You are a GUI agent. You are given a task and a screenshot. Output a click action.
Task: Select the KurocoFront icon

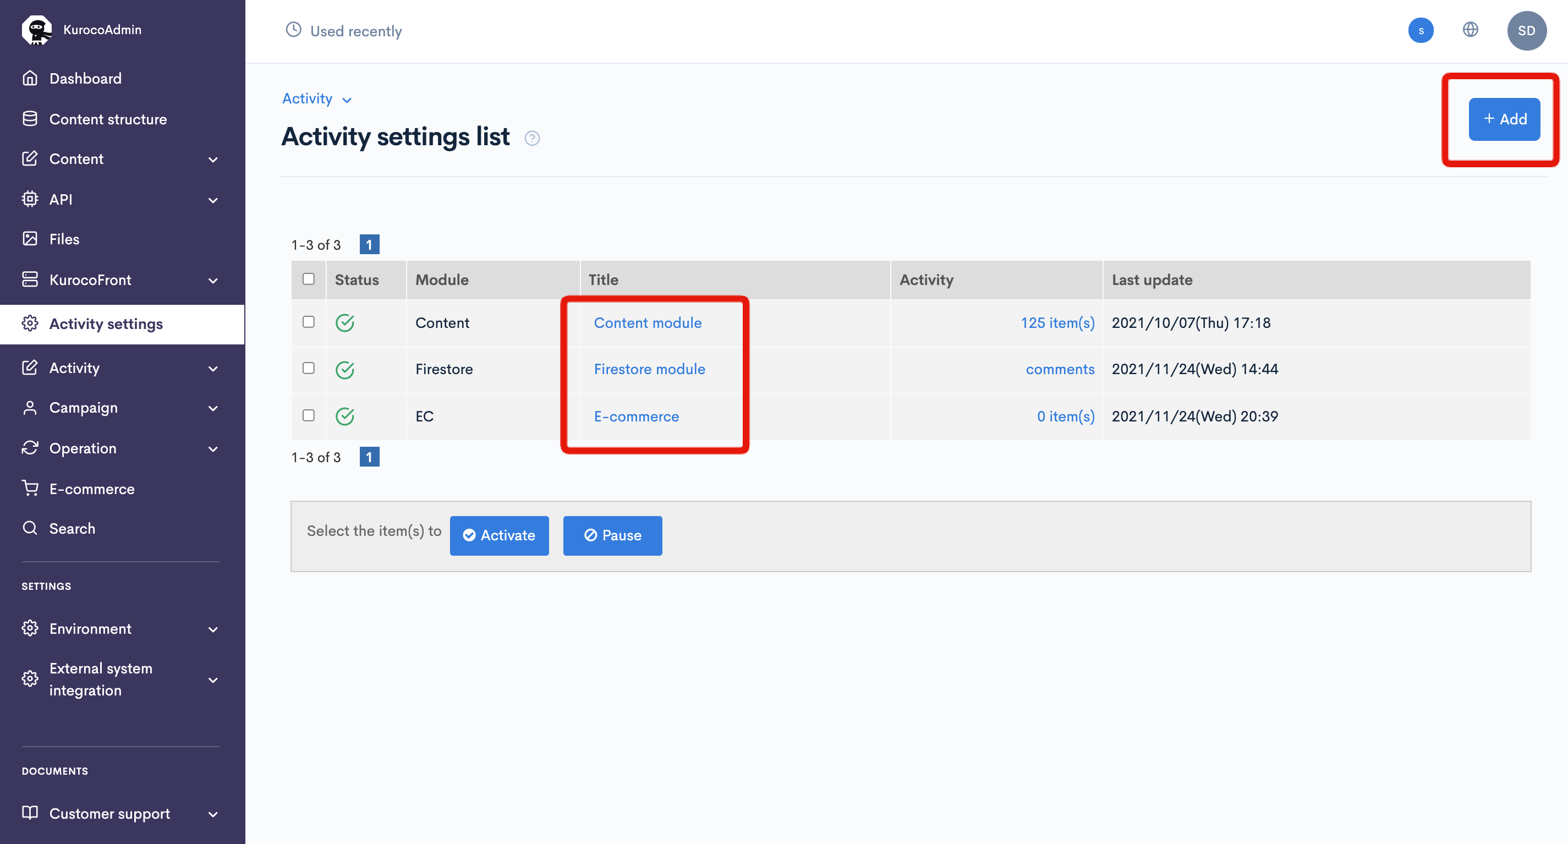tap(30, 280)
